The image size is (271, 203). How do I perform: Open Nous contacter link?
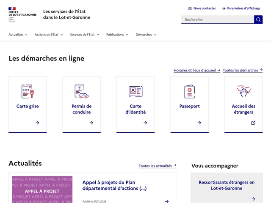click(x=202, y=8)
